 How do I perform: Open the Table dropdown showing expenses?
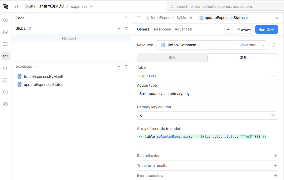pyautogui.click(x=207, y=76)
